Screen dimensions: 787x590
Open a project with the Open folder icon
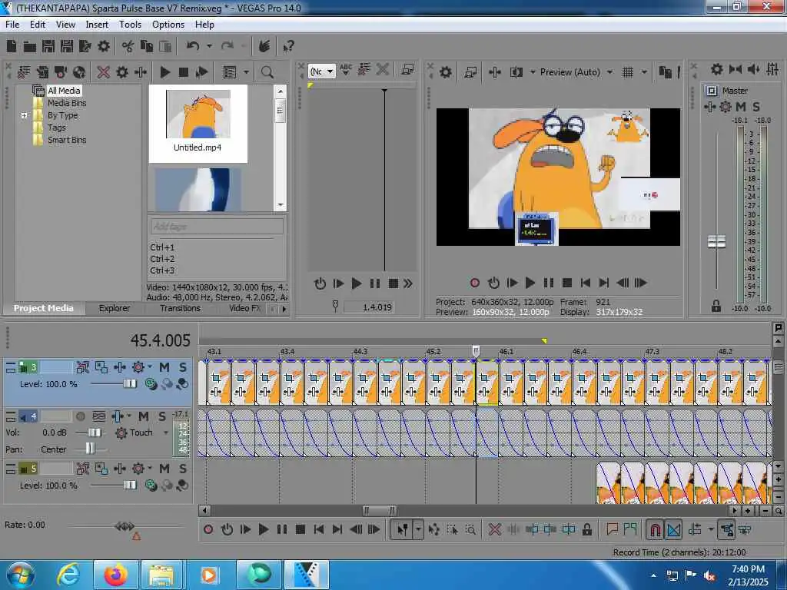point(30,47)
